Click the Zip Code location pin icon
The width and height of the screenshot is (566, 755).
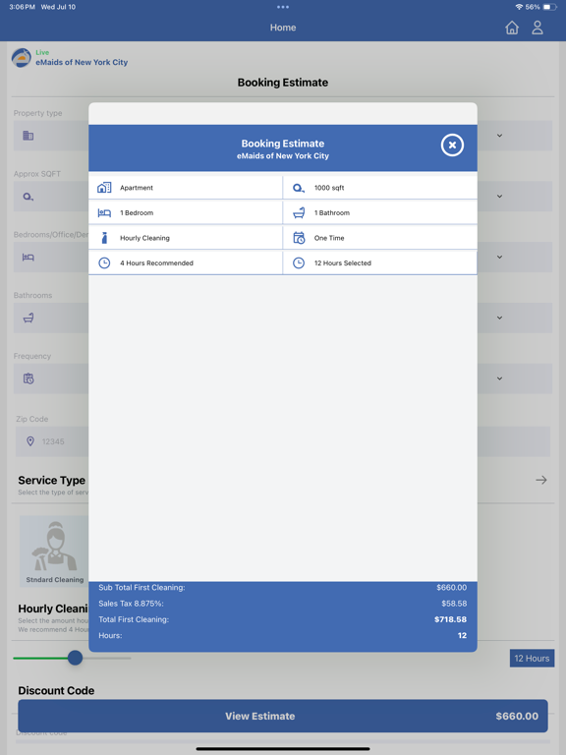coord(30,441)
